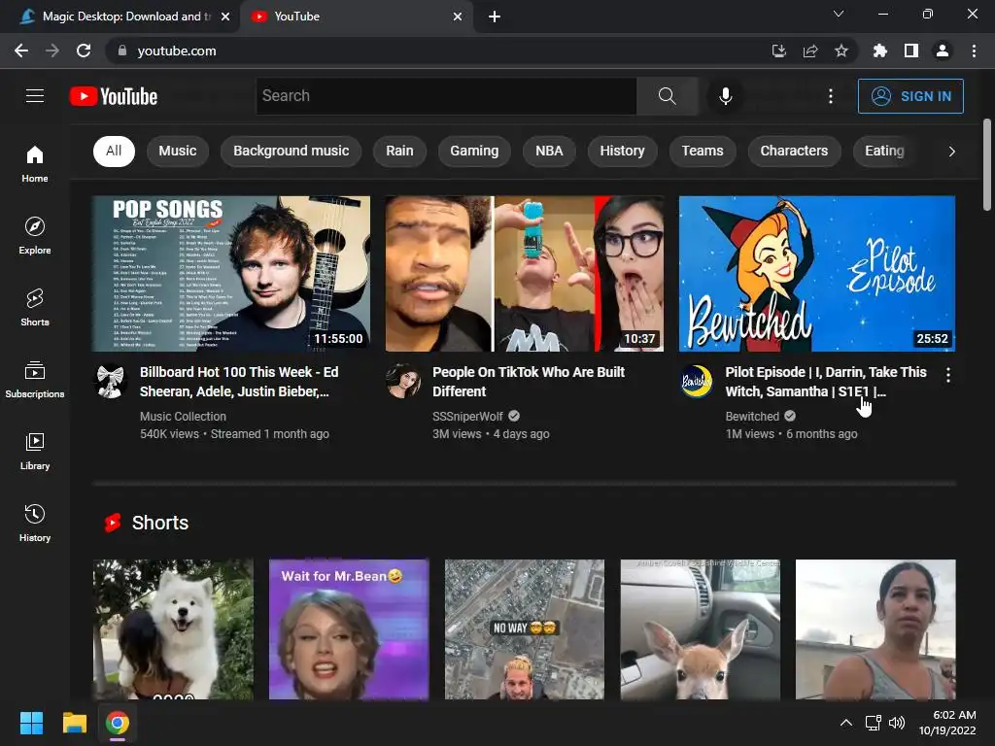Screen dimensions: 995x746
Task: Open Music Collection channel avatar
Action: coord(111,381)
